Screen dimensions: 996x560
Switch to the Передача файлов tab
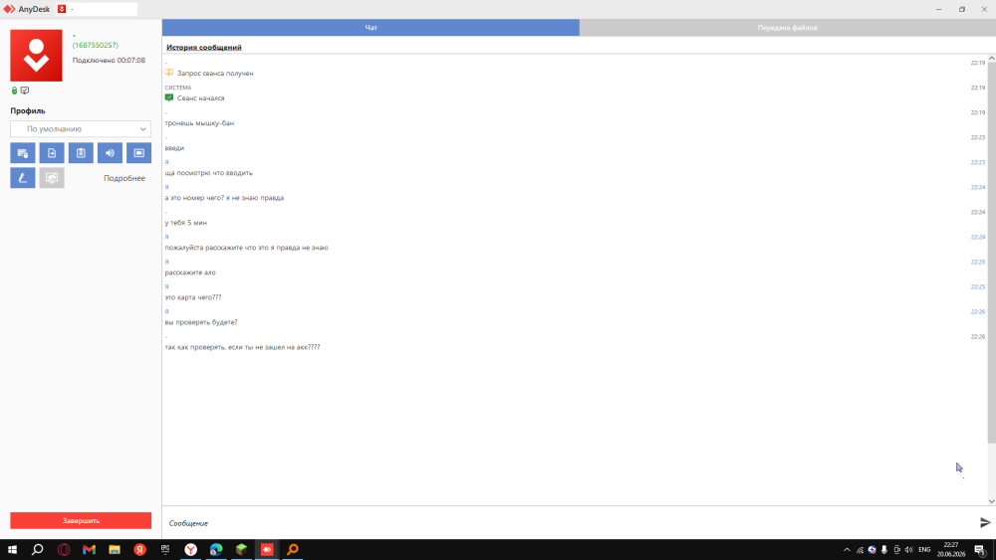point(787,27)
